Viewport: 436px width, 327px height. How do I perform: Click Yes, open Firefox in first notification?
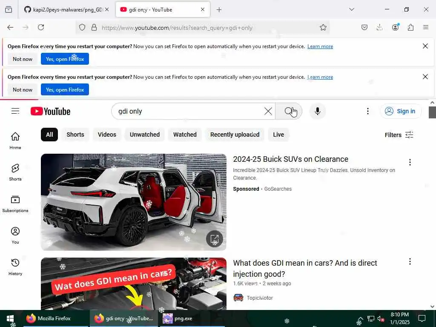tap(65, 59)
